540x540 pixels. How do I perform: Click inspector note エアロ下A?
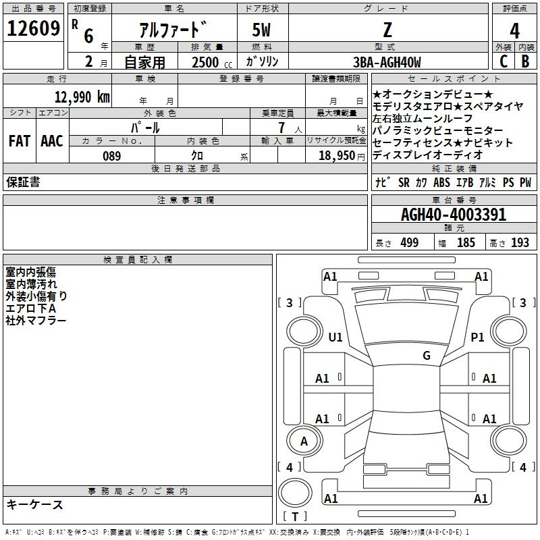30,308
